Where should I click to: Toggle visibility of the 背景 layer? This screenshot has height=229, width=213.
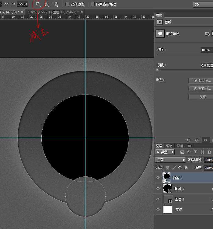point(158,210)
